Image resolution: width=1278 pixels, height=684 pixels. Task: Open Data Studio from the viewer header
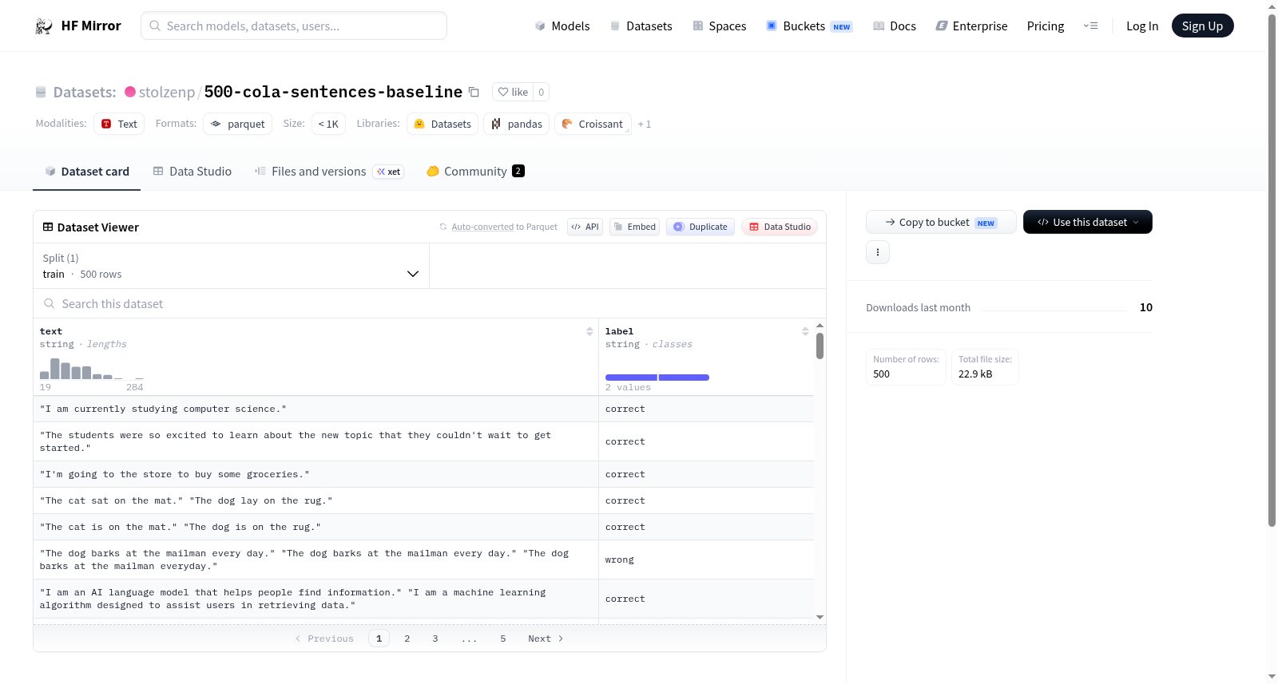tap(780, 227)
